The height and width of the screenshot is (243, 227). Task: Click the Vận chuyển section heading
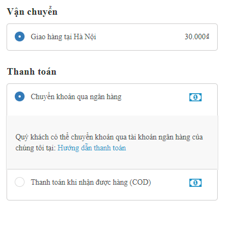(32, 12)
